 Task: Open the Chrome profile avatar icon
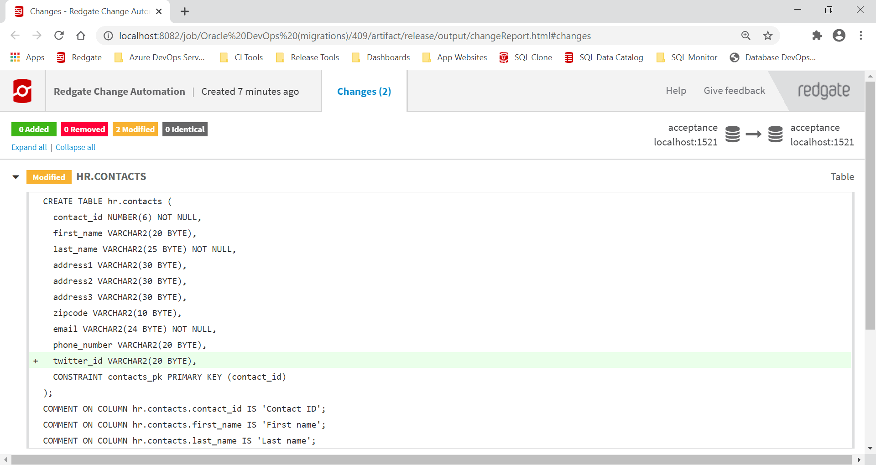click(839, 36)
